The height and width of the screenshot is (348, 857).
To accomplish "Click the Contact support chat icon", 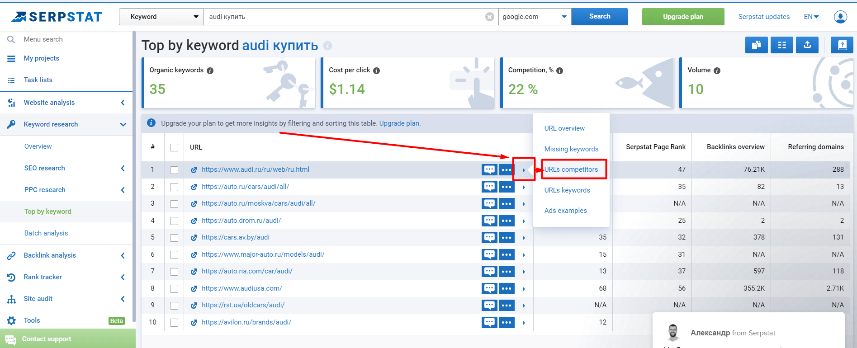I will [10, 339].
